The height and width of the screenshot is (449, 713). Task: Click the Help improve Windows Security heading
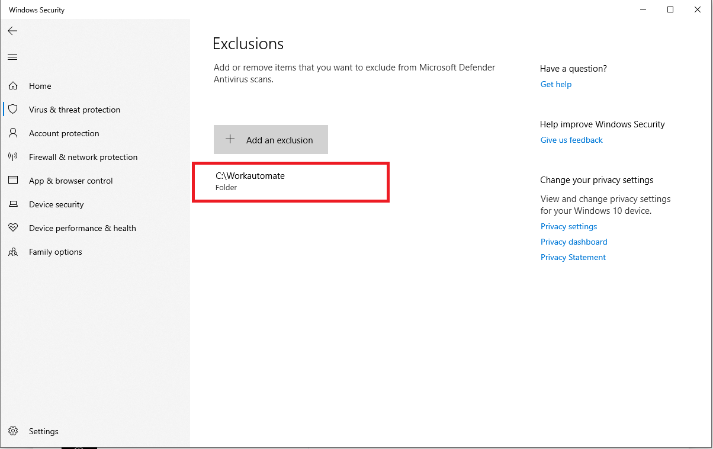(602, 124)
